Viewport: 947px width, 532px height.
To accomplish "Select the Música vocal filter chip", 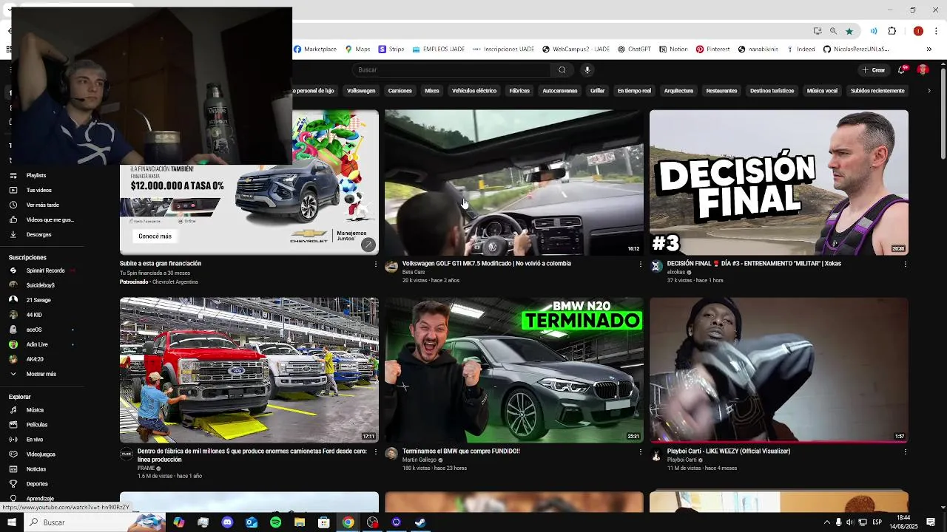I will click(x=822, y=91).
